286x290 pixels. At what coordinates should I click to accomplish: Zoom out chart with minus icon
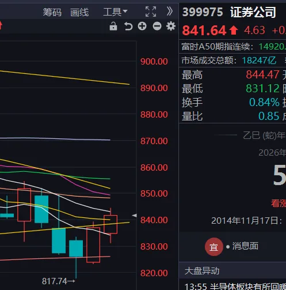pos(157,26)
